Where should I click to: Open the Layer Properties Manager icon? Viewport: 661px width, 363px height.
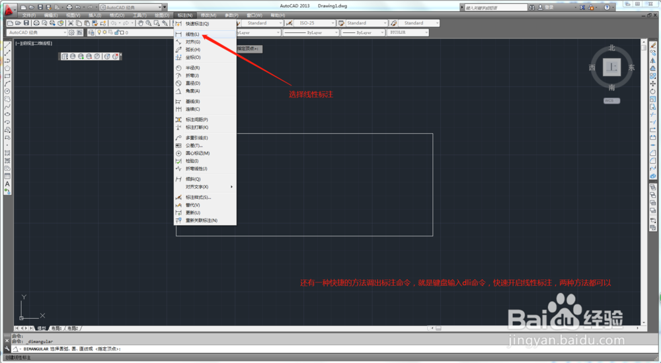tap(91, 32)
